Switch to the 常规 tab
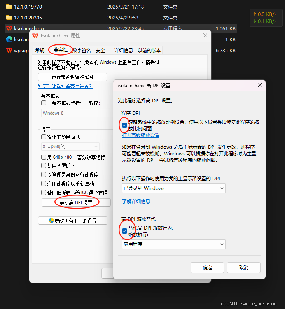This screenshot has height=309, width=285. click(40, 51)
